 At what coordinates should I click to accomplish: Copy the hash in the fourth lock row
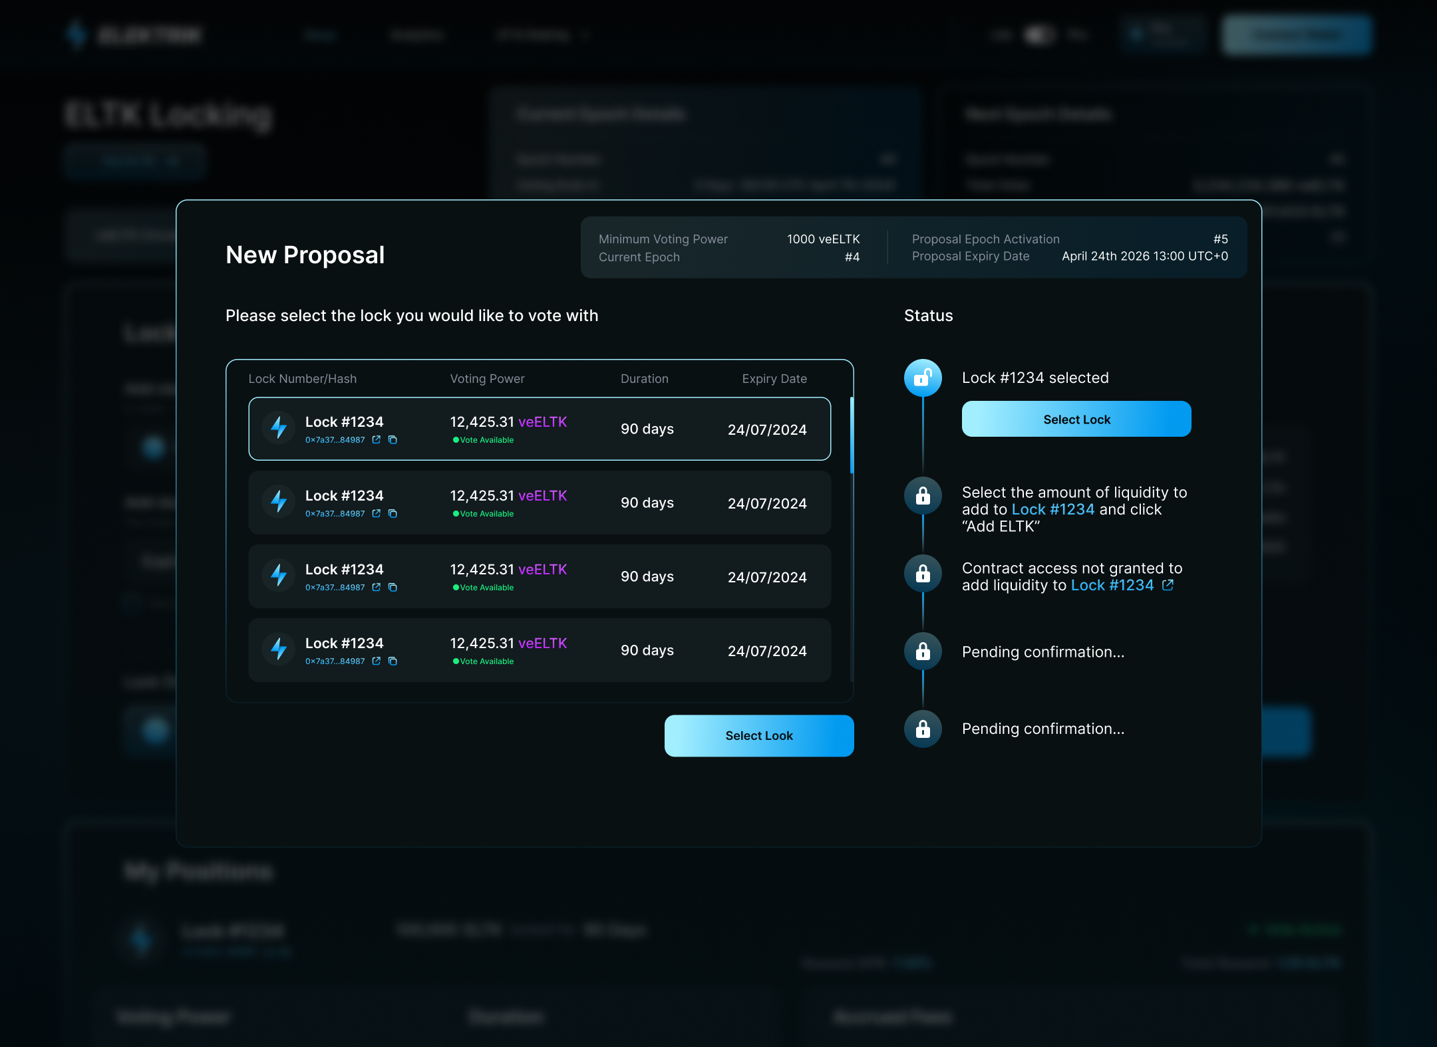(x=393, y=661)
